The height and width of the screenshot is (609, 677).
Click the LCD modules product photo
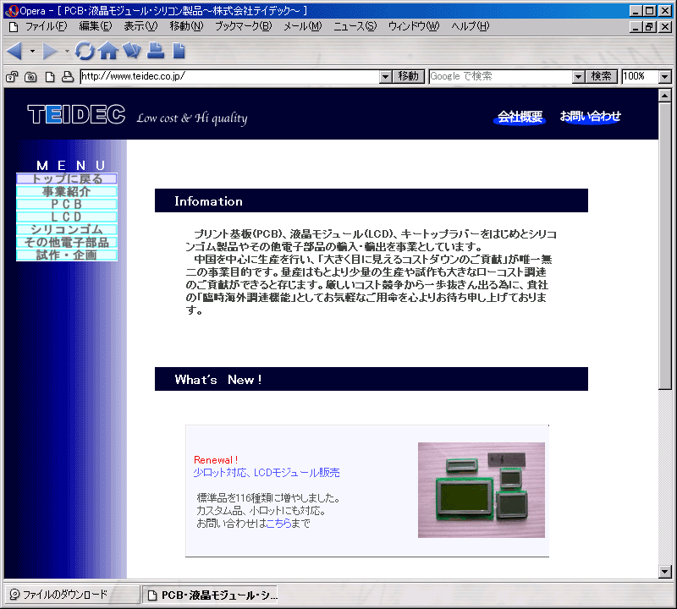(x=481, y=490)
